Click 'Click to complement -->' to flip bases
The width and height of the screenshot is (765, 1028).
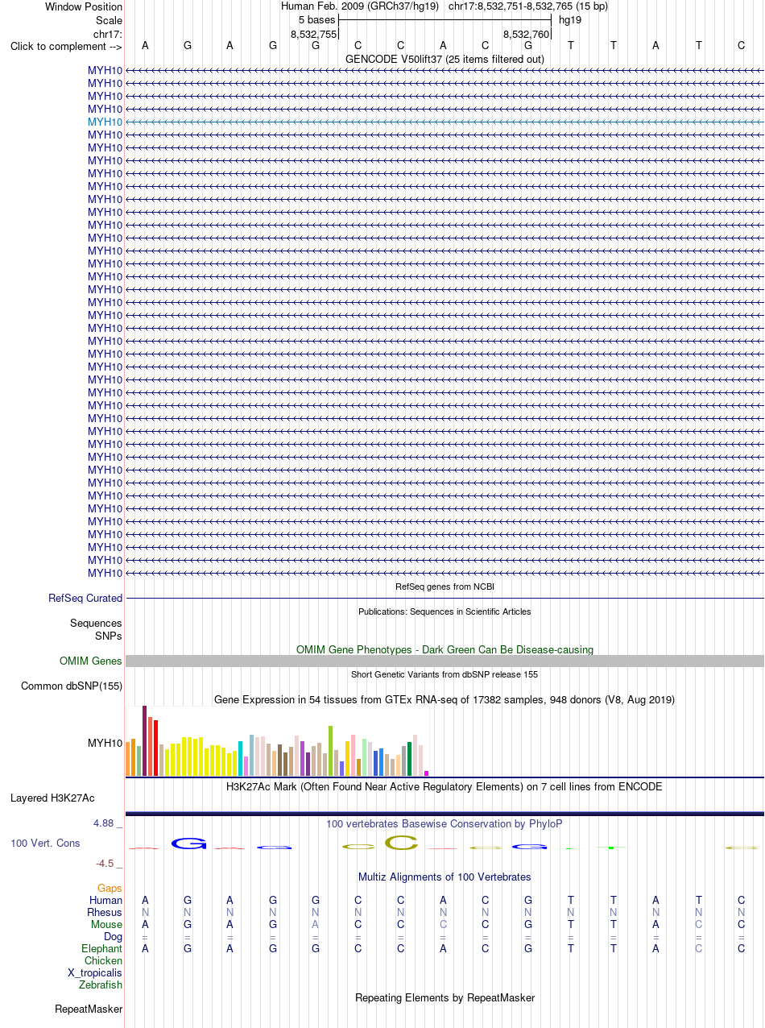66,46
